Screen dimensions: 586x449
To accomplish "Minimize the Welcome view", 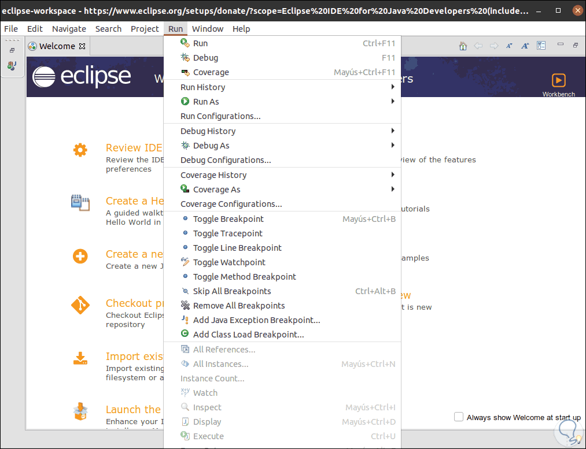I will coord(560,44).
